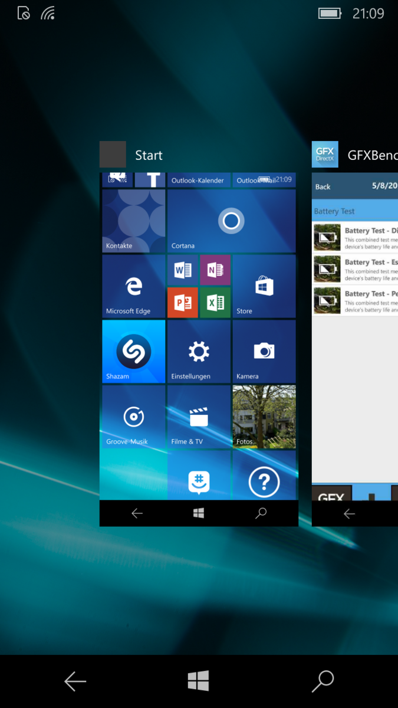Open the Groove-Musik tile
This screenshot has width=398, height=708.
click(x=134, y=417)
